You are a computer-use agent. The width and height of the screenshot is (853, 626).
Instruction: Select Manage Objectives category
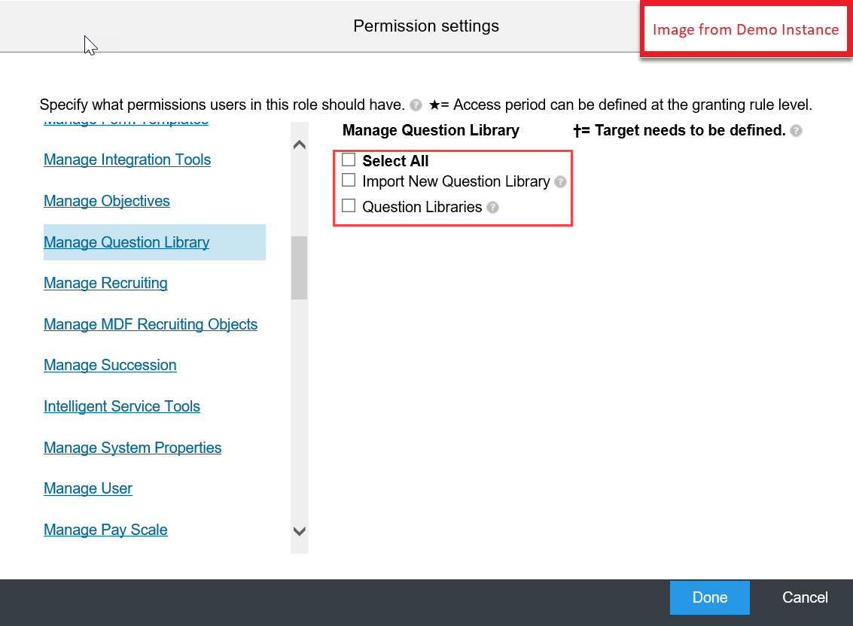tap(107, 201)
